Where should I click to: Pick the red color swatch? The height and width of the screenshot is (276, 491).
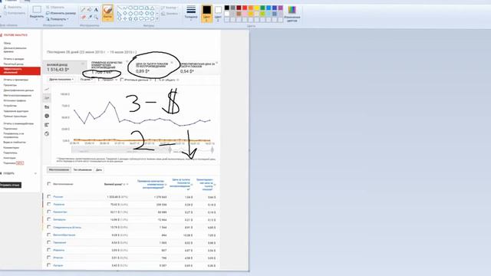245,8
